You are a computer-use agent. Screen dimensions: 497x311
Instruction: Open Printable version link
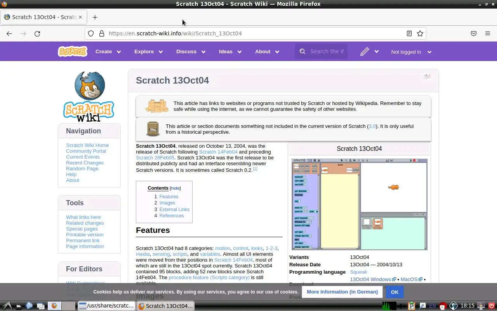tap(85, 234)
